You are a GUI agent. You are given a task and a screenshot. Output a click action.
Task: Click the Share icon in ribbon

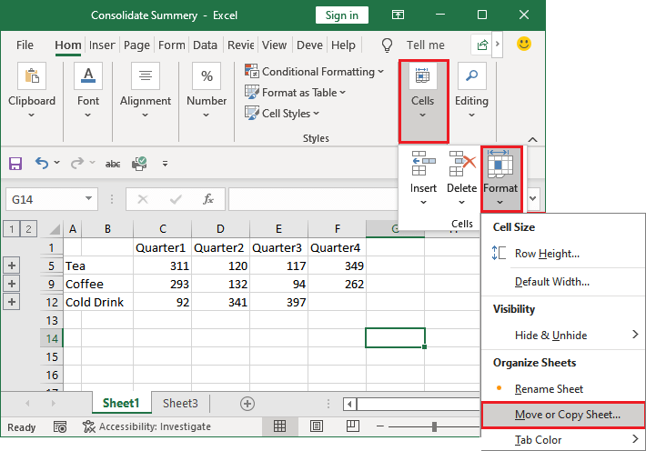pos(482,45)
